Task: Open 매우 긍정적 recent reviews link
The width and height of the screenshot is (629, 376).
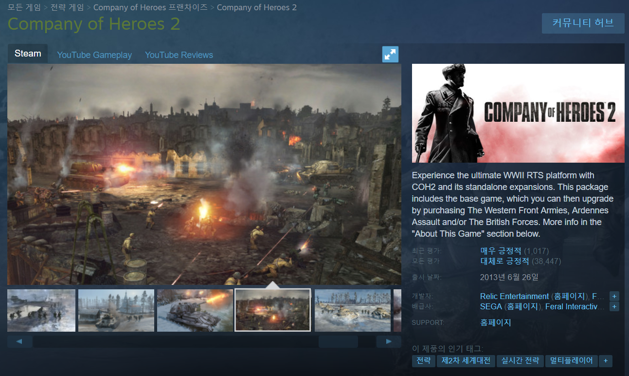Action: coord(501,251)
